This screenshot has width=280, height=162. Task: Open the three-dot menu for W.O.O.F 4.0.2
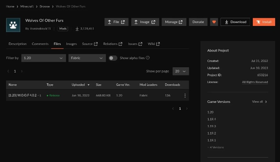point(185,96)
